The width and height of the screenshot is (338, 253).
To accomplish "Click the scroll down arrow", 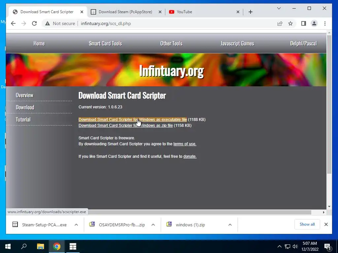I will (x=329, y=207).
